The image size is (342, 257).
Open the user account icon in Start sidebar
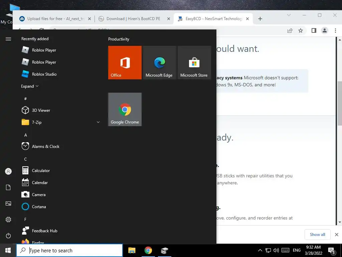8,171
